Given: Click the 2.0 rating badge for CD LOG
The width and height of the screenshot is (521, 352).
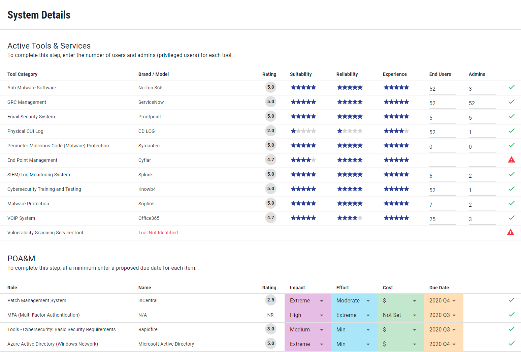Looking at the screenshot, I should click(270, 131).
